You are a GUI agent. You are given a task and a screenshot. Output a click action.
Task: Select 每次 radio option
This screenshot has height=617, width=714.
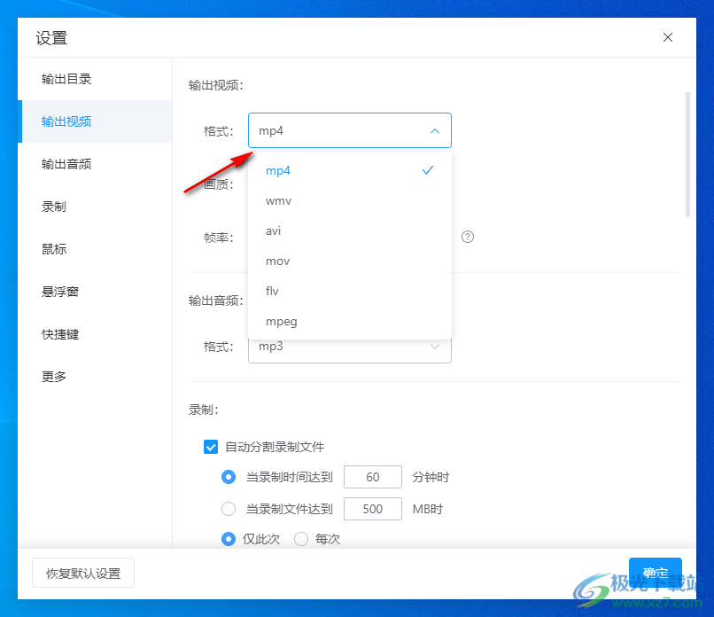coord(301,539)
